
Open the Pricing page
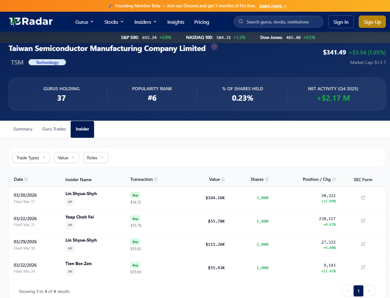tap(201, 22)
